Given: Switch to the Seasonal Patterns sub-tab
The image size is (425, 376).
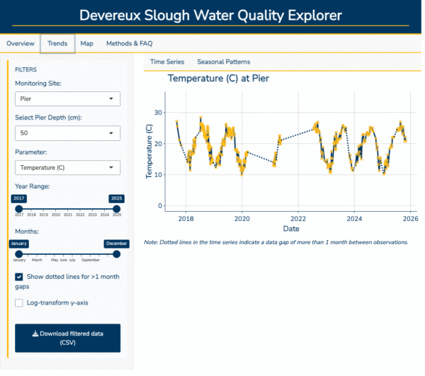Looking at the screenshot, I should point(223,62).
